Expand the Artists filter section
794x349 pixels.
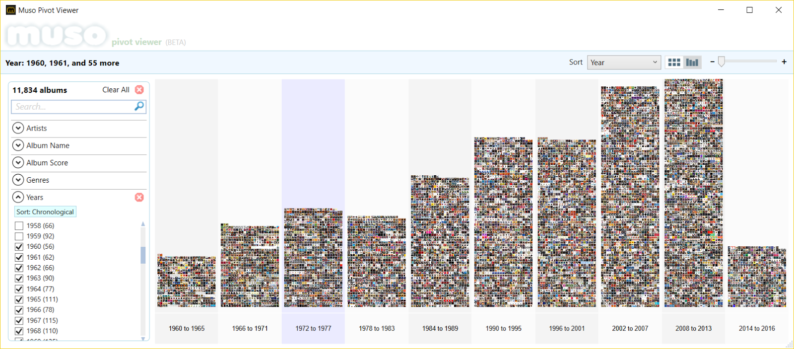point(18,128)
